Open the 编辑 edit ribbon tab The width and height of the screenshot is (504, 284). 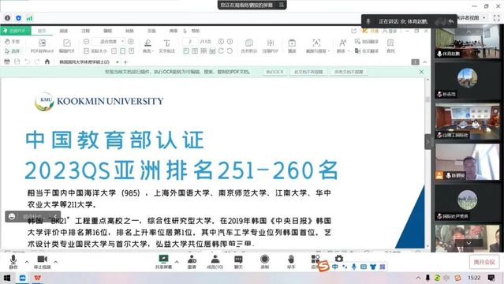tap(107, 31)
